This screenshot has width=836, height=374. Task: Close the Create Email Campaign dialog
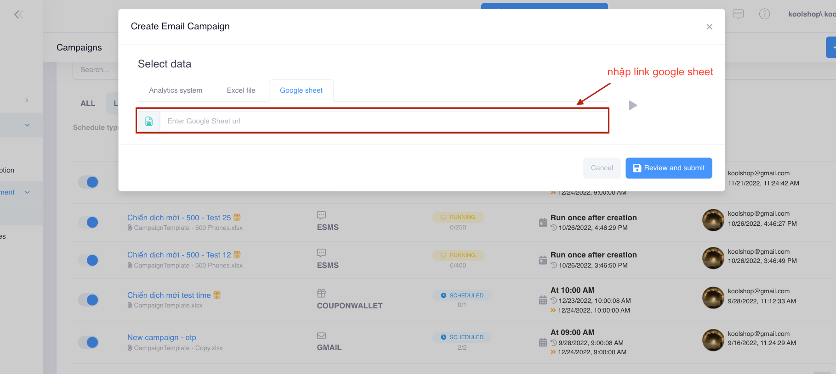point(709,27)
